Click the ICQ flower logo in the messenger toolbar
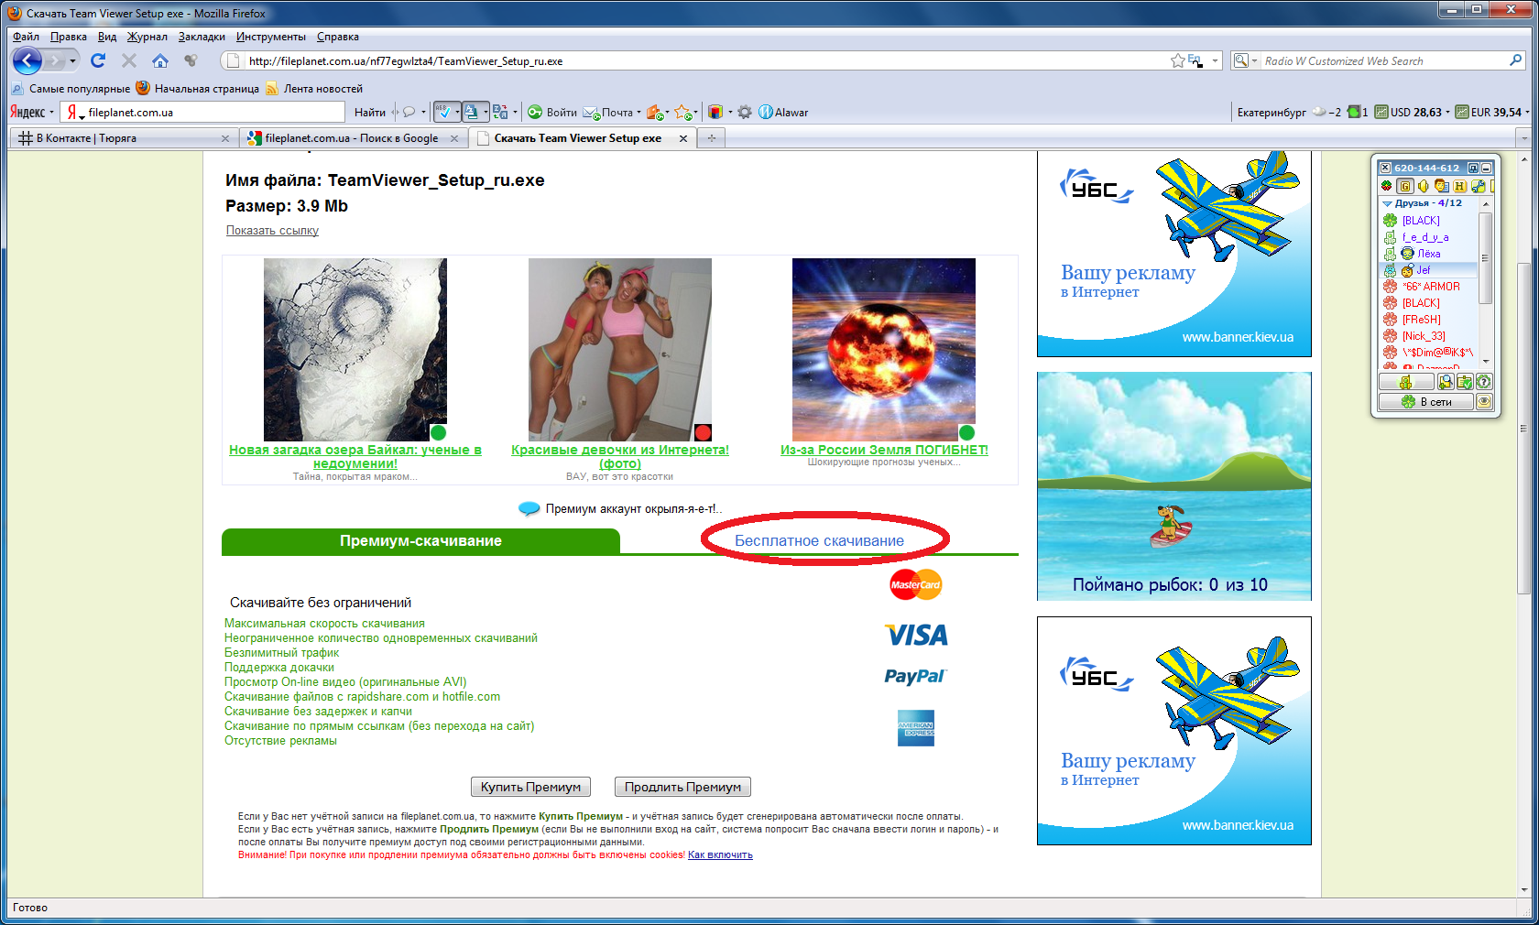Screen dimensions: 1539x925 pos(1387,186)
